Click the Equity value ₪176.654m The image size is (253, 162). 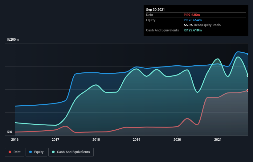tap(193, 20)
